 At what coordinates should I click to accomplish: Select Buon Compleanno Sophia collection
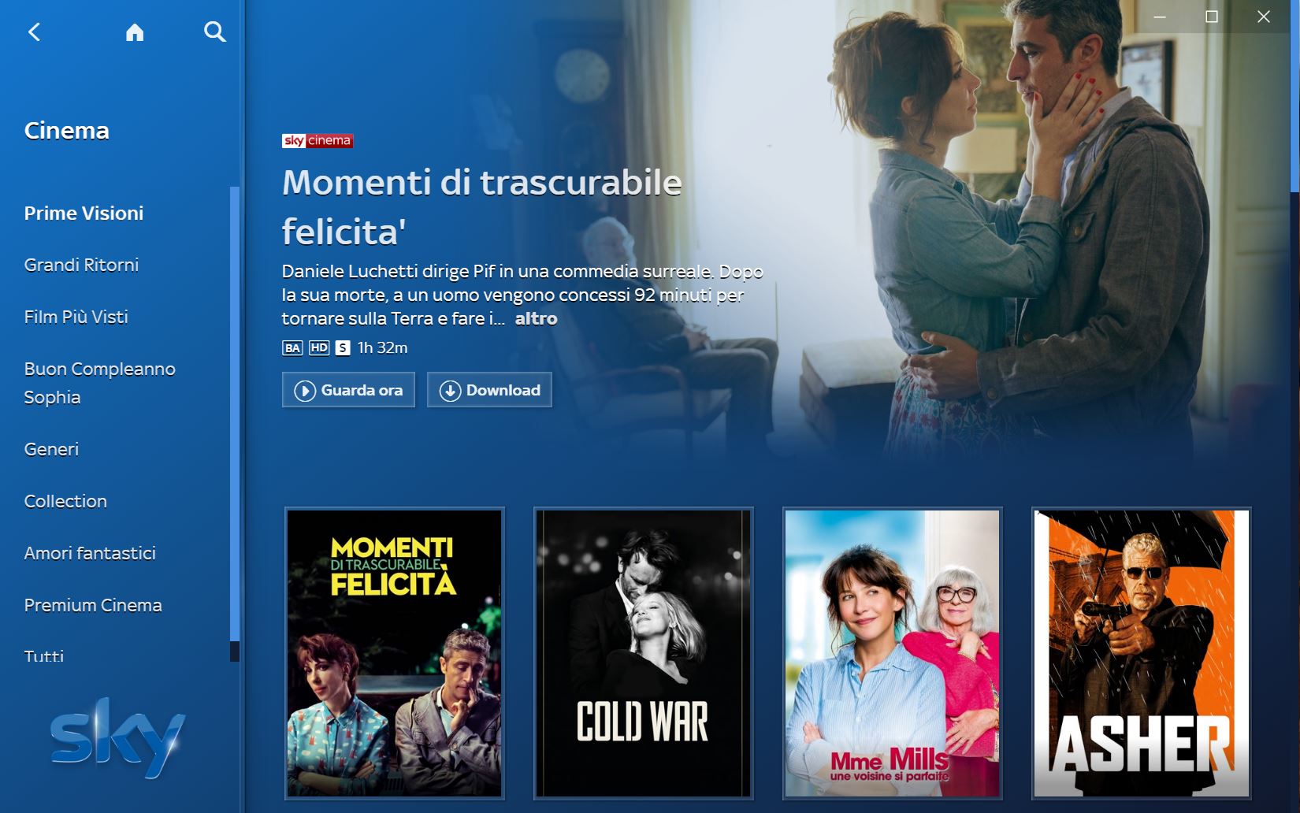click(99, 383)
